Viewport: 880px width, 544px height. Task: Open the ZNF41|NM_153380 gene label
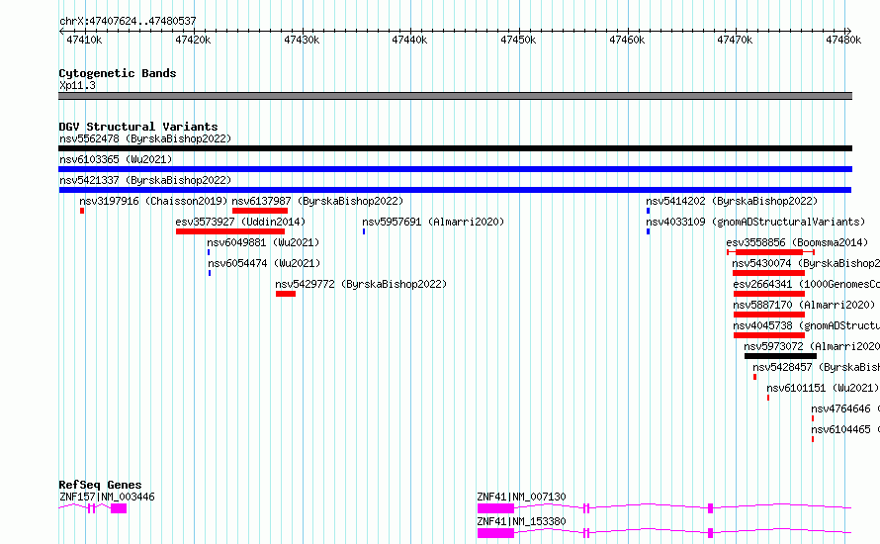coord(521,521)
